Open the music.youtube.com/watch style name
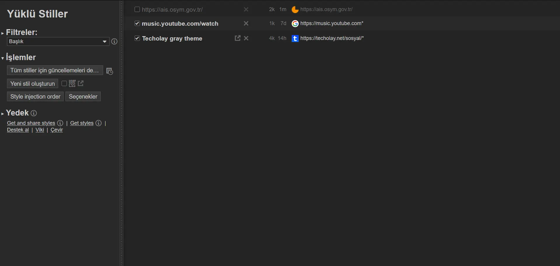The height and width of the screenshot is (266, 560). (180, 24)
